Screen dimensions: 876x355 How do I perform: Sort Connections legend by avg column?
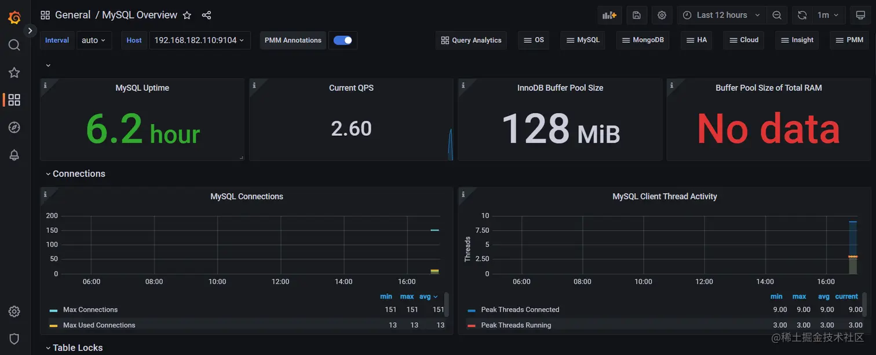coord(428,297)
